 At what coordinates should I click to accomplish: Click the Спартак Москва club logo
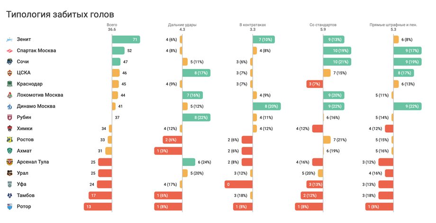click(x=10, y=51)
